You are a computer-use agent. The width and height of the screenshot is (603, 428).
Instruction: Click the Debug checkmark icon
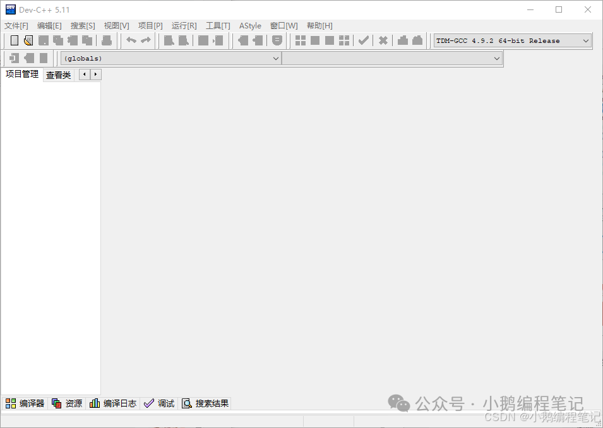[x=364, y=40]
